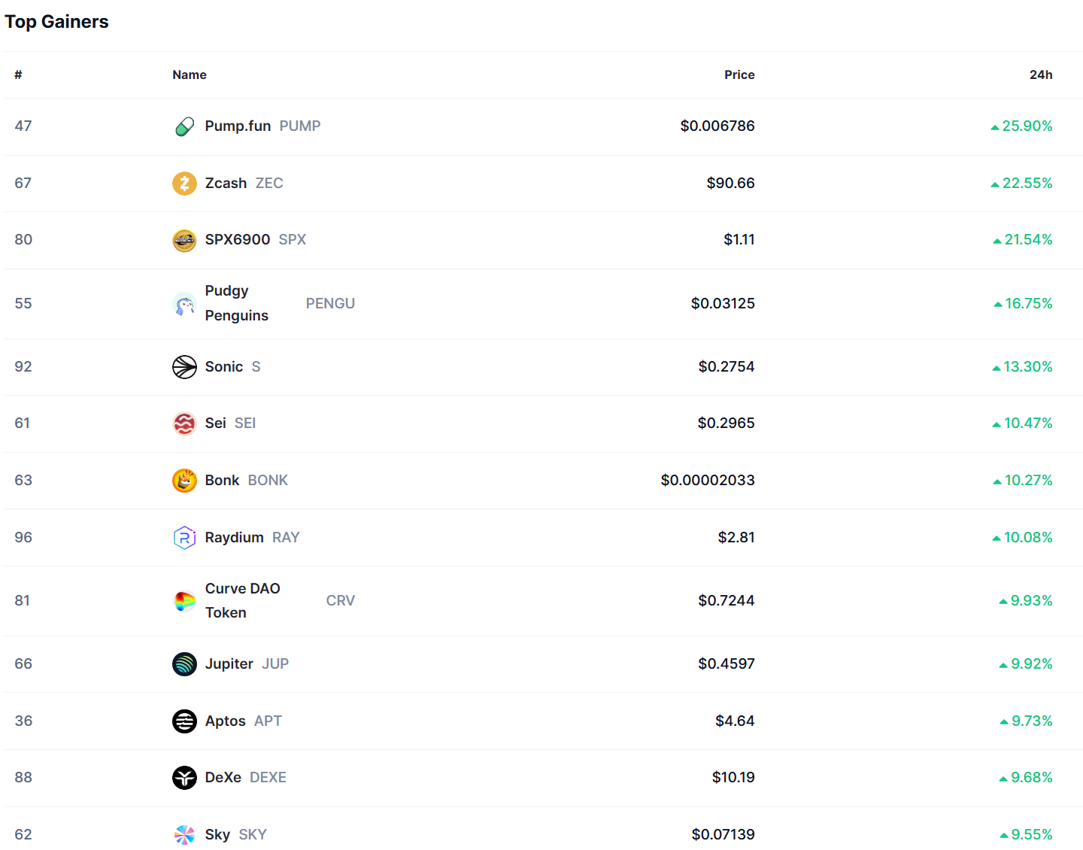Click the Jupiter swirl logo
This screenshot has width=1083, height=850.
tap(184, 664)
